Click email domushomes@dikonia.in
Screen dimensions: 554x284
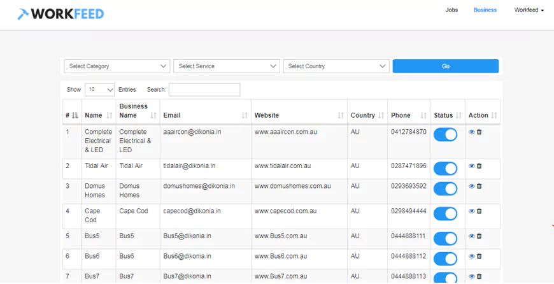199,186
